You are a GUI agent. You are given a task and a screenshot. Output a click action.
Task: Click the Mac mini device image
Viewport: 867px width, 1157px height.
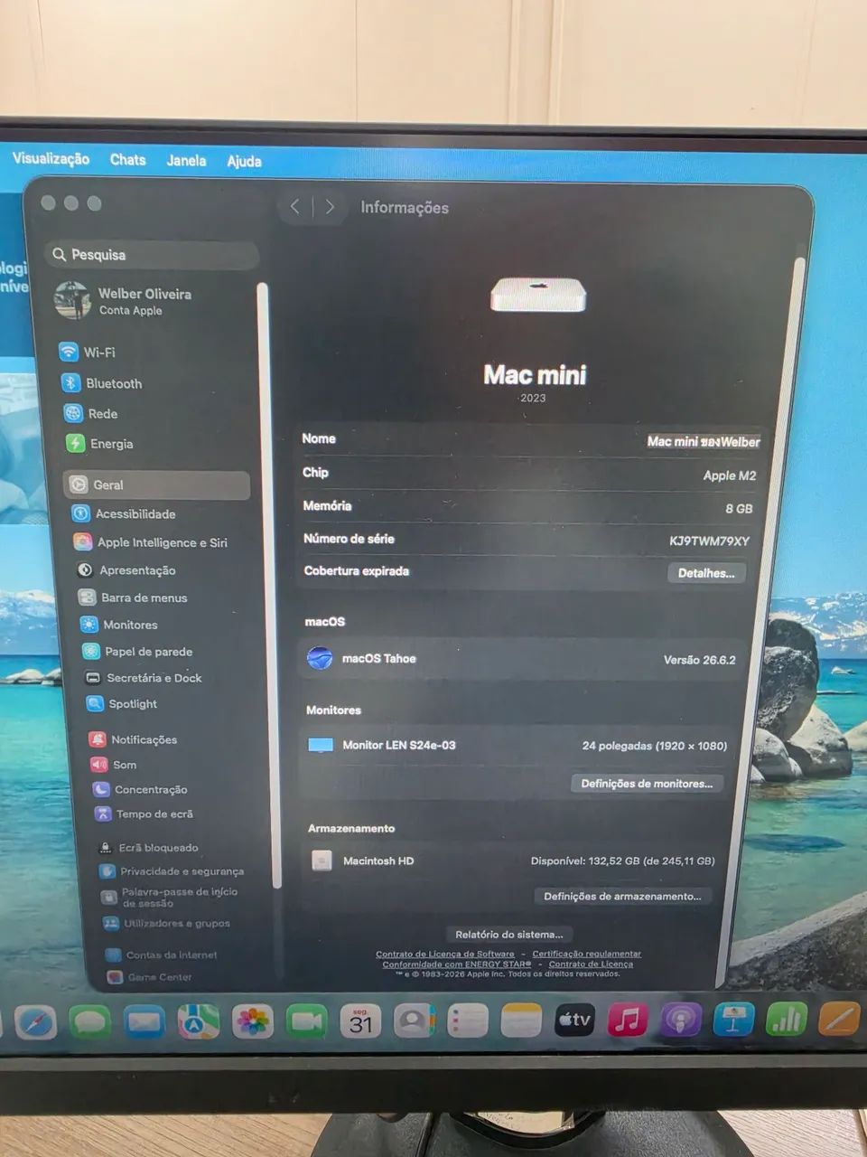pyautogui.click(x=538, y=295)
